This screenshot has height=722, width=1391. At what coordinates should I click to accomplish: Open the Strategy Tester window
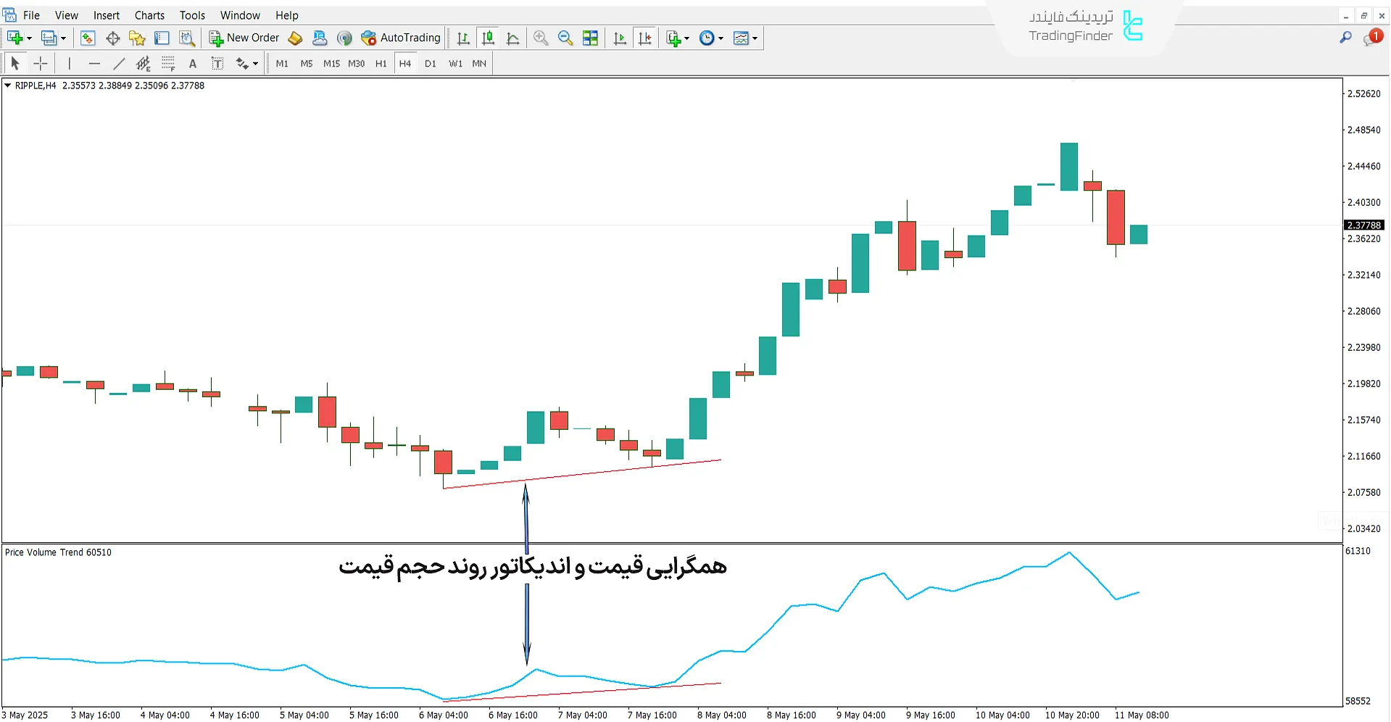pyautogui.click(x=187, y=38)
